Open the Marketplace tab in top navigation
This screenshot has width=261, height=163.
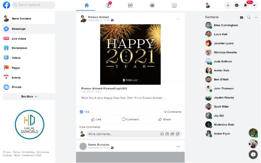[x=130, y=5]
